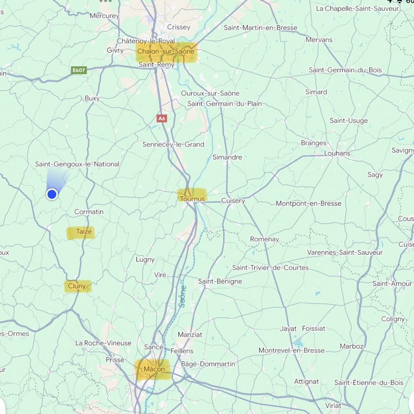This screenshot has height=414, width=414.
Task: Click the green E607 route badge
Action: tap(79, 70)
